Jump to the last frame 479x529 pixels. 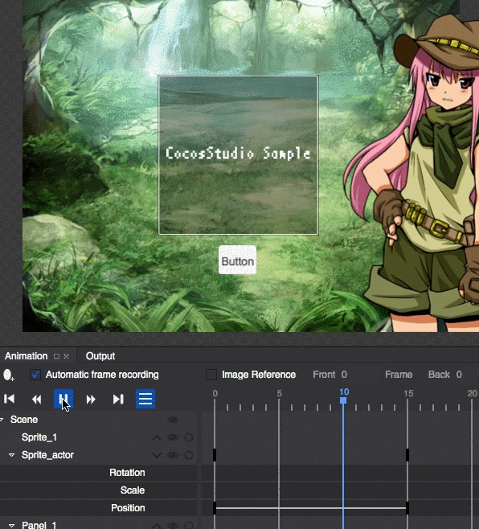pyautogui.click(x=118, y=399)
